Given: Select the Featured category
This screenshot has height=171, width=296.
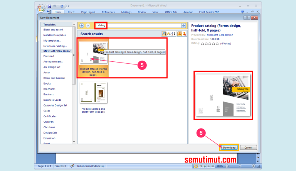Looking at the screenshot, I should (49, 56).
